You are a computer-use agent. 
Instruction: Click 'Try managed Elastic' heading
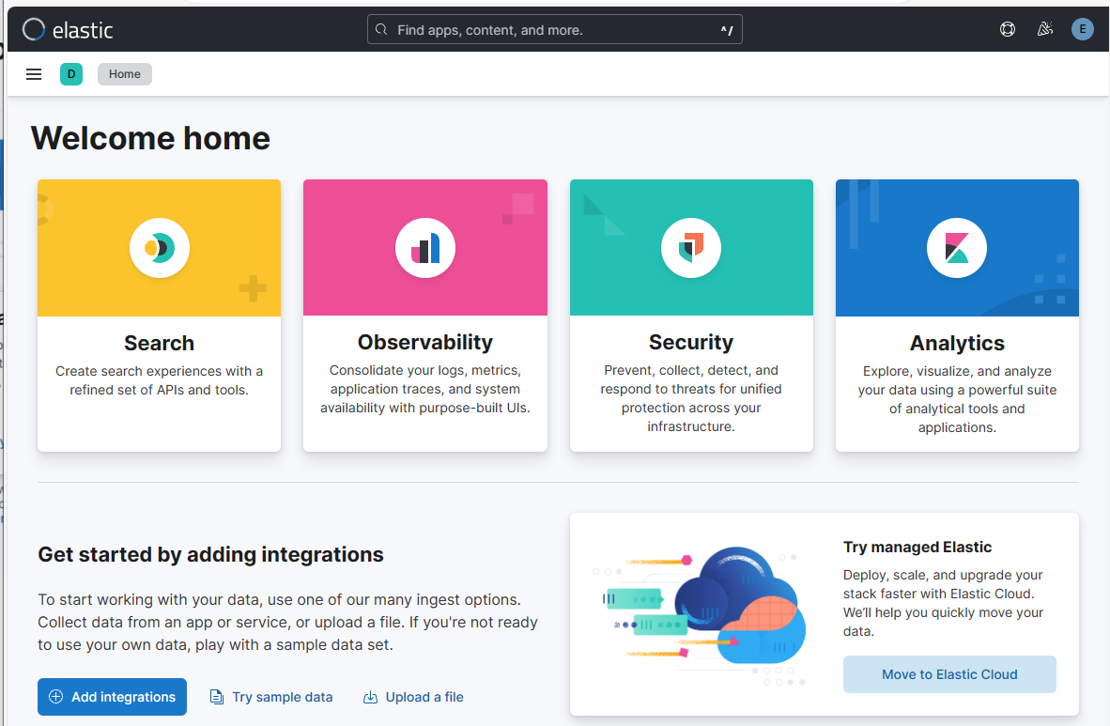coord(917,547)
